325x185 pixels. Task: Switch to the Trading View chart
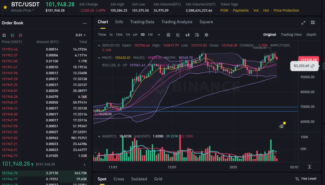[291, 35]
